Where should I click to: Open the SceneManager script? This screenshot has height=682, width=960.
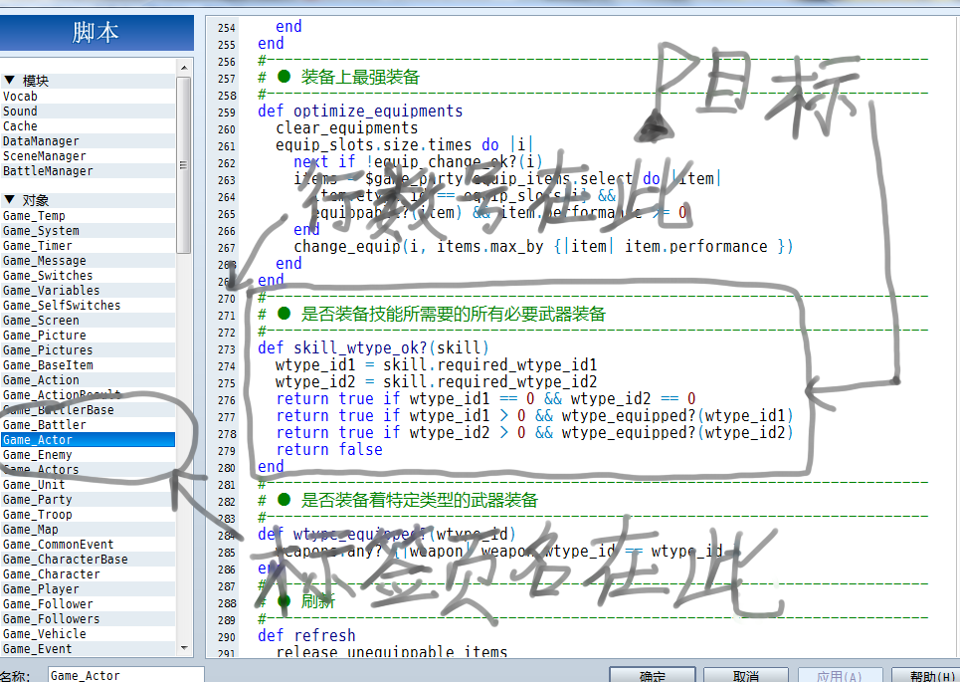tap(88, 156)
